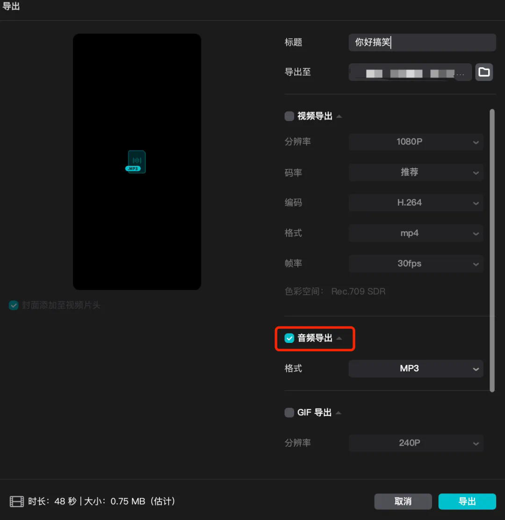This screenshot has height=520, width=505.
Task: Click the 取消 button
Action: click(403, 502)
